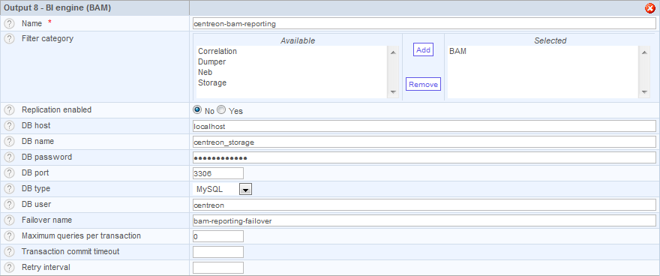Screen dimensions: 660x276
Task: Open the DB type MySQL dropdown
Action: [245, 189]
